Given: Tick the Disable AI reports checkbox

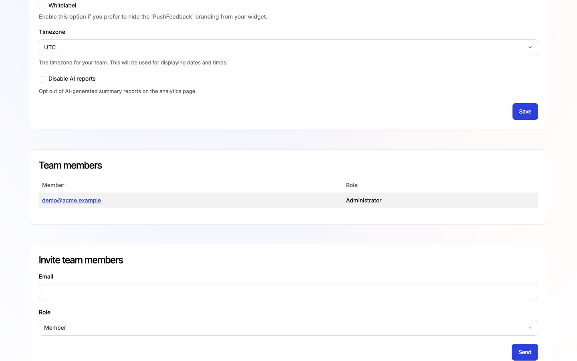Looking at the screenshot, I should [42, 79].
